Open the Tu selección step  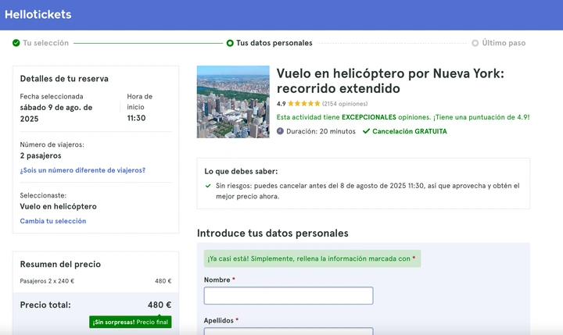(x=45, y=43)
